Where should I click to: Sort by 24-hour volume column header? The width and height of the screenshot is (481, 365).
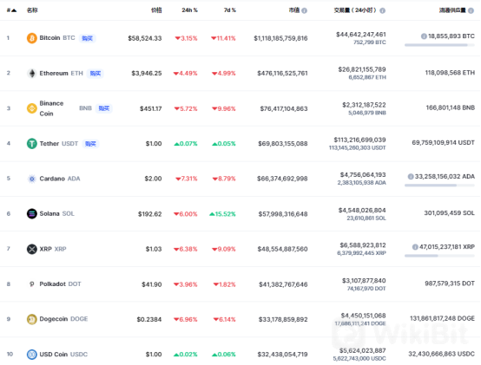(355, 10)
